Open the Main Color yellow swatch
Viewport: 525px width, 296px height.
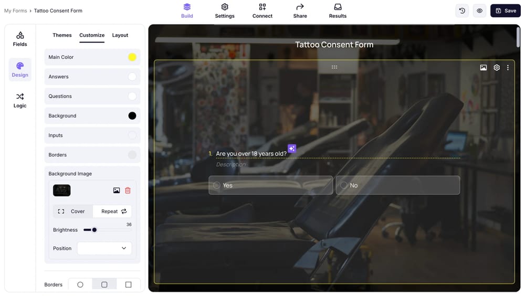click(132, 57)
